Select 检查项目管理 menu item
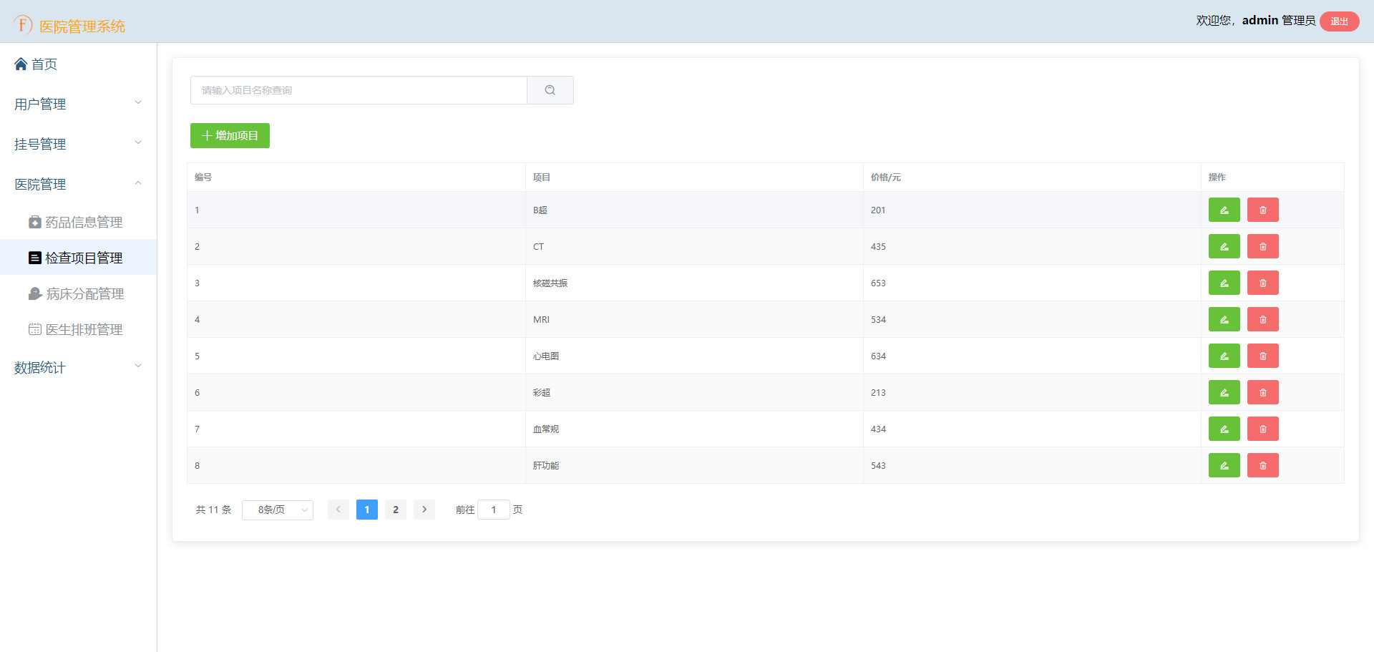 79,258
